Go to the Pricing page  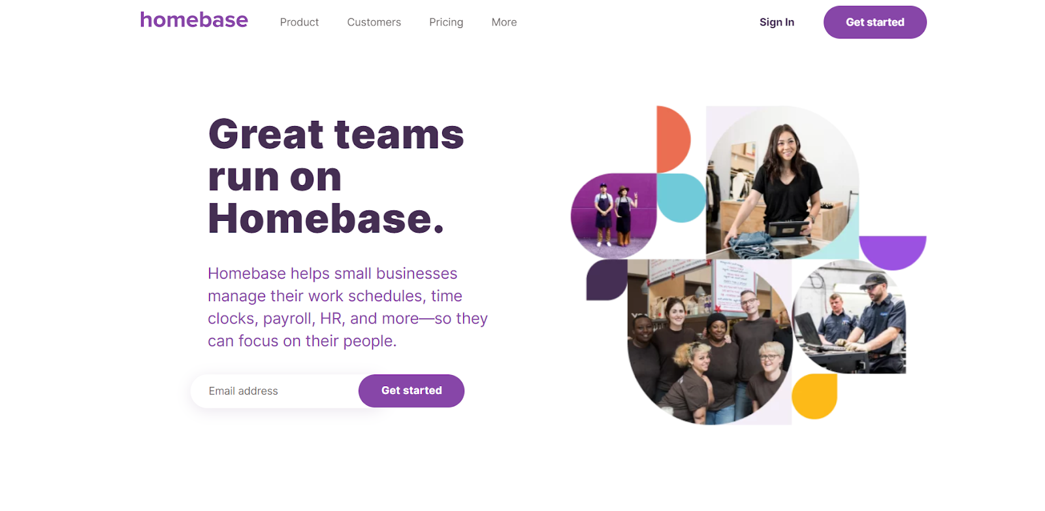coord(446,22)
